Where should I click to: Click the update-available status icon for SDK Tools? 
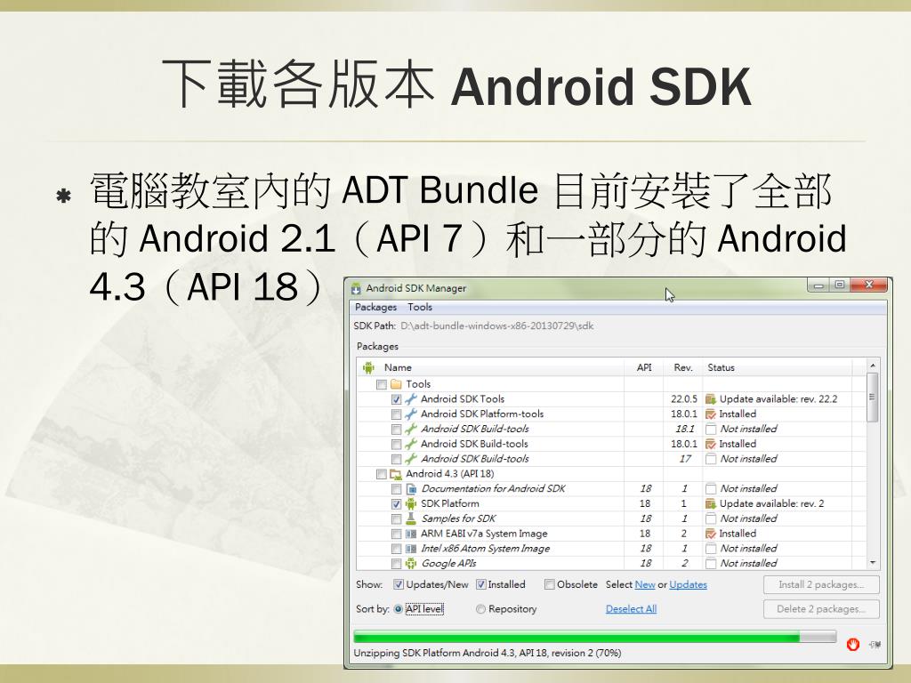pyautogui.click(x=711, y=399)
